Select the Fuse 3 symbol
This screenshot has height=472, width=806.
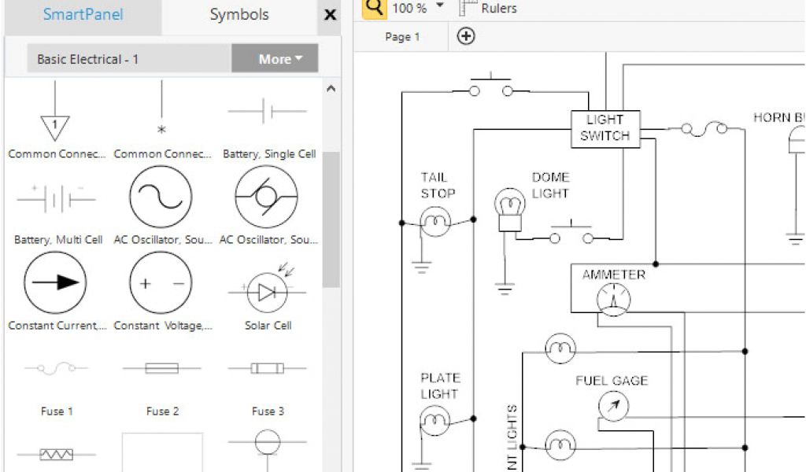click(268, 368)
